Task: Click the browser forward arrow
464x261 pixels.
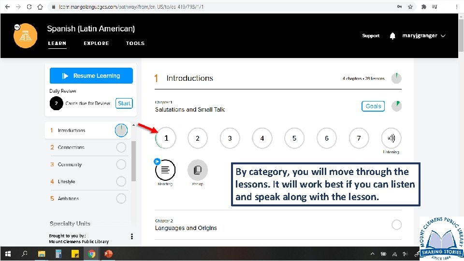Action: pyautogui.click(x=18, y=6)
